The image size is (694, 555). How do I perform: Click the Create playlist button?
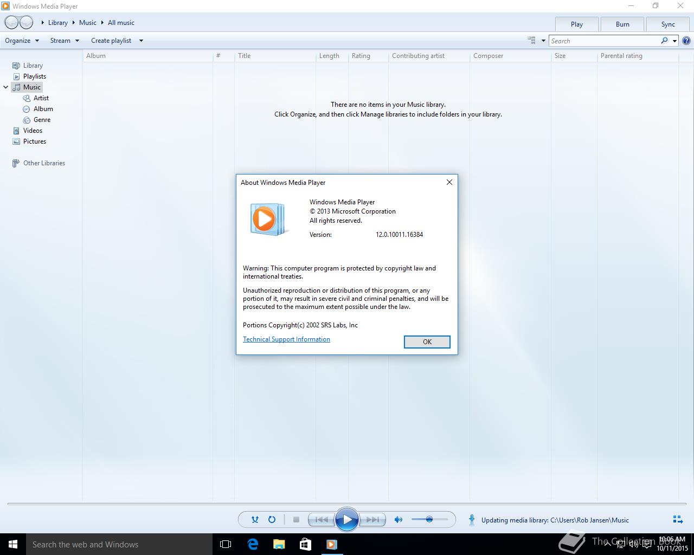pyautogui.click(x=111, y=41)
